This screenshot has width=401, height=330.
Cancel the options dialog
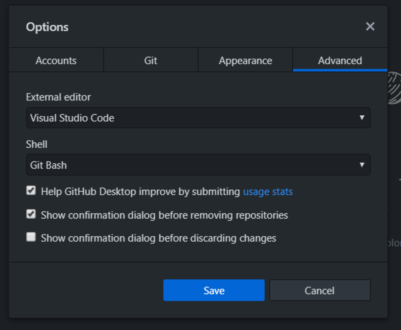point(320,290)
